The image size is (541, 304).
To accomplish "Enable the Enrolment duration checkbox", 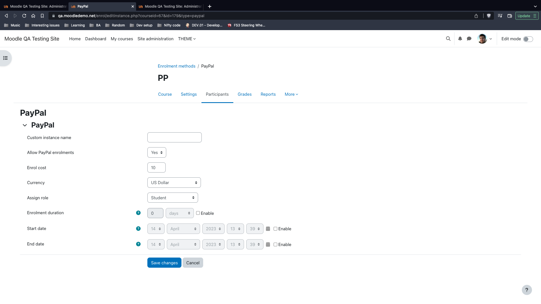I will 198,213.
